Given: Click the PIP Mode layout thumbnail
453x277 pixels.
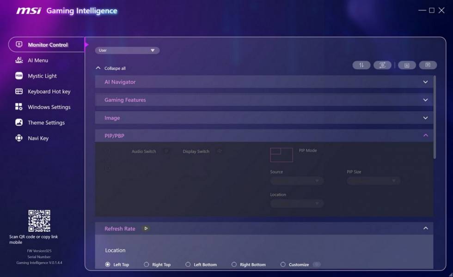Looking at the screenshot, I should tap(281, 155).
